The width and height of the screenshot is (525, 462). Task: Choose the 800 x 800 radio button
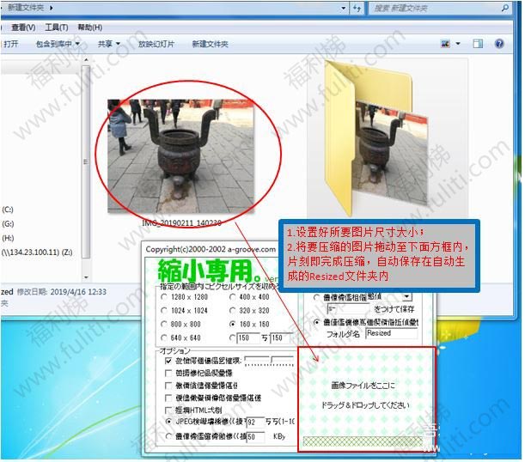(165, 324)
